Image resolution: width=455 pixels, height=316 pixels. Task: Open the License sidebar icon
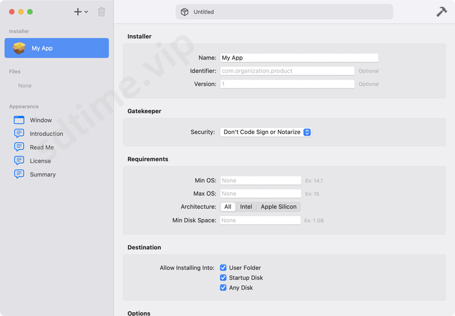pyautogui.click(x=19, y=161)
